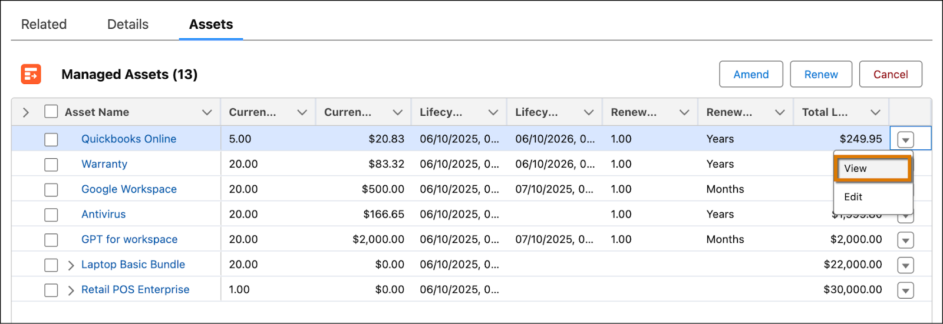Expand all rows chevron in table header
This screenshot has width=943, height=324.
pos(26,112)
